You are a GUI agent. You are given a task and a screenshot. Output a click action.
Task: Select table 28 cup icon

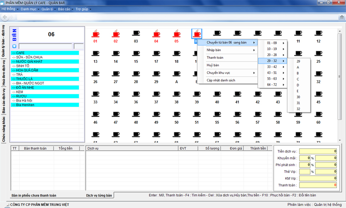(x=136, y=74)
